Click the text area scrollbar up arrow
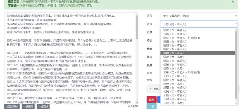The image size is (247, 112). (137, 14)
